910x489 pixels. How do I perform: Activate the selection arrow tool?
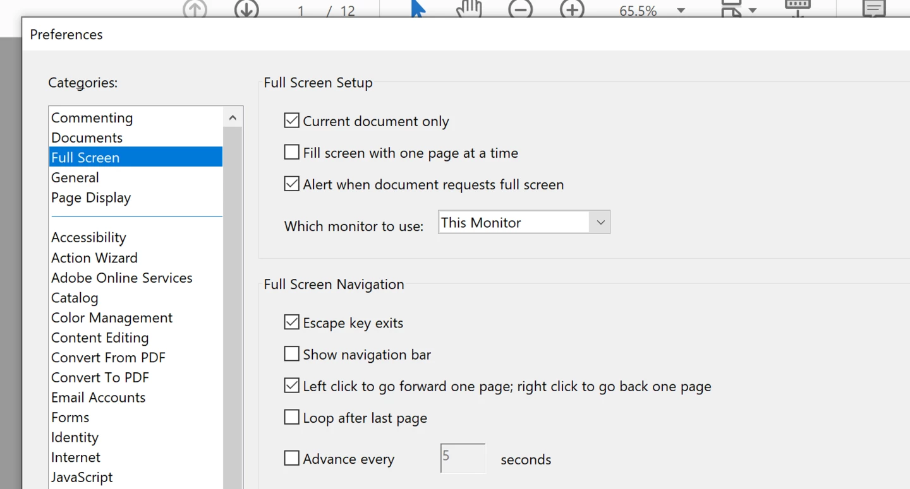tap(418, 9)
